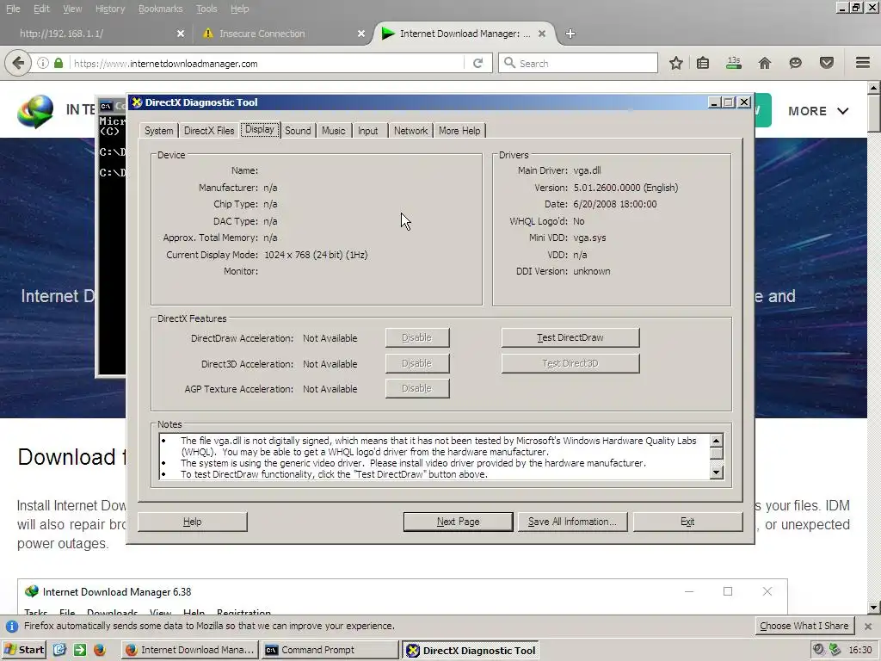This screenshot has width=881, height=661.
Task: Open Firefox Bookmarks menu
Action: pyautogui.click(x=160, y=9)
